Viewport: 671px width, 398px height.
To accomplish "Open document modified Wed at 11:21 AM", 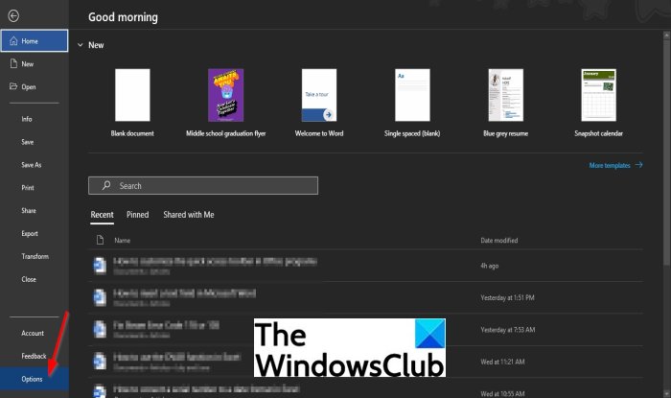I will [x=365, y=362].
